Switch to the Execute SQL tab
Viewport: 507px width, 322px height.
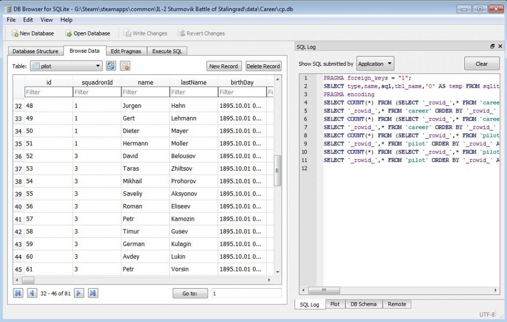click(x=167, y=51)
